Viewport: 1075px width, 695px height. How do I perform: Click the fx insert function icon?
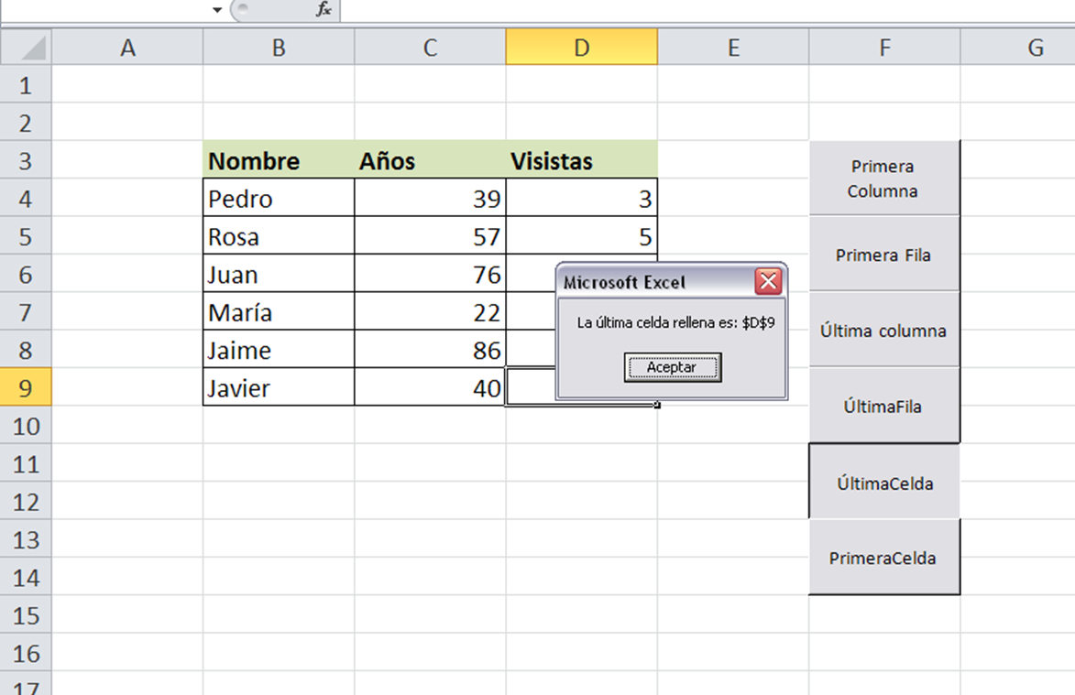pos(324,9)
